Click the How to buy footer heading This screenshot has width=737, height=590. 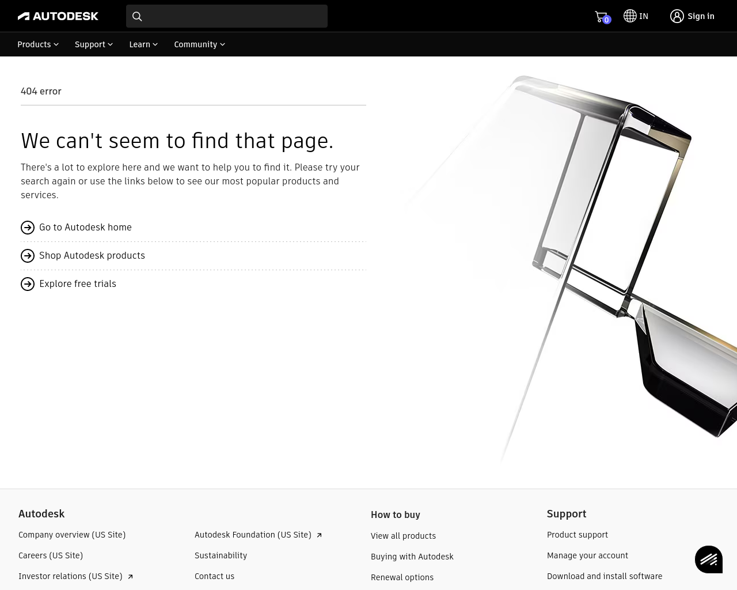coord(396,515)
